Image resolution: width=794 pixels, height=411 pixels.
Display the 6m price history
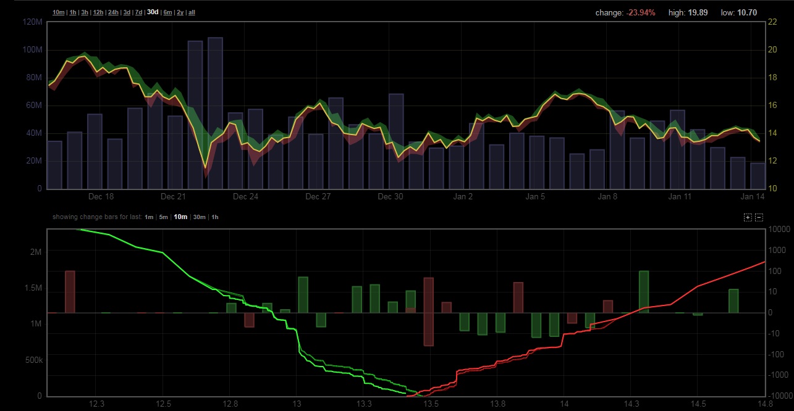pyautogui.click(x=167, y=12)
